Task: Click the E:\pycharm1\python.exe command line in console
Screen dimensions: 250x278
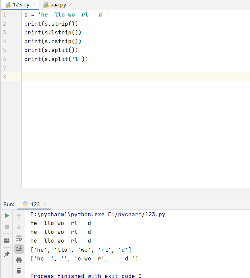Action: pos(98,215)
